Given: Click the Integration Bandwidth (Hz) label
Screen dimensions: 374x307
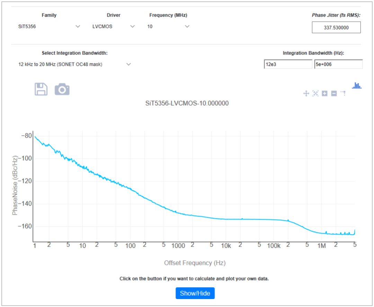Looking at the screenshot, I should click(313, 53).
